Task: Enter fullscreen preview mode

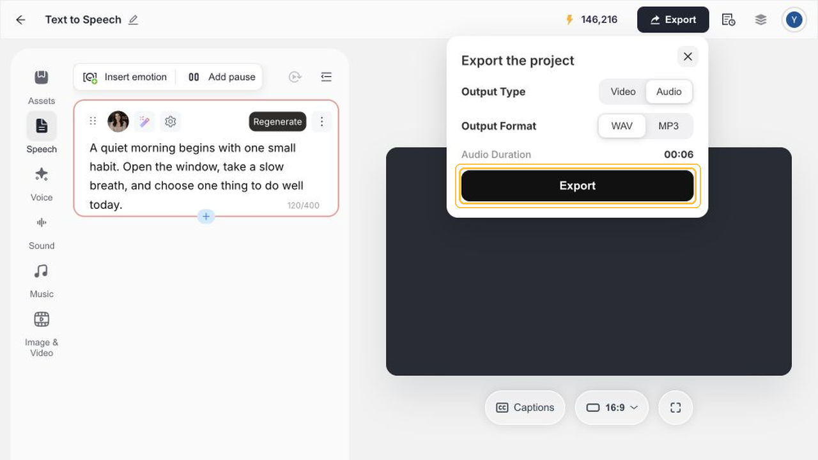Action: (675, 408)
